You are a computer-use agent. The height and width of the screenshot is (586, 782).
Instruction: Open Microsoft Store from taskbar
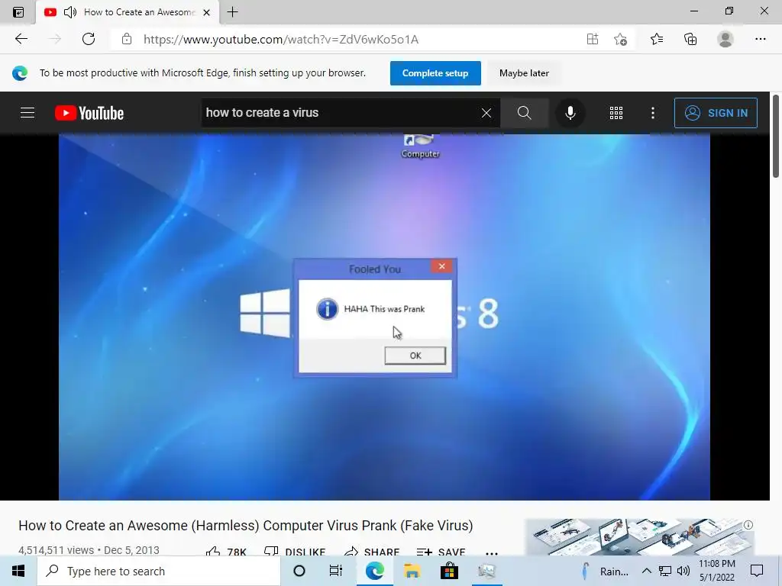pos(449,571)
